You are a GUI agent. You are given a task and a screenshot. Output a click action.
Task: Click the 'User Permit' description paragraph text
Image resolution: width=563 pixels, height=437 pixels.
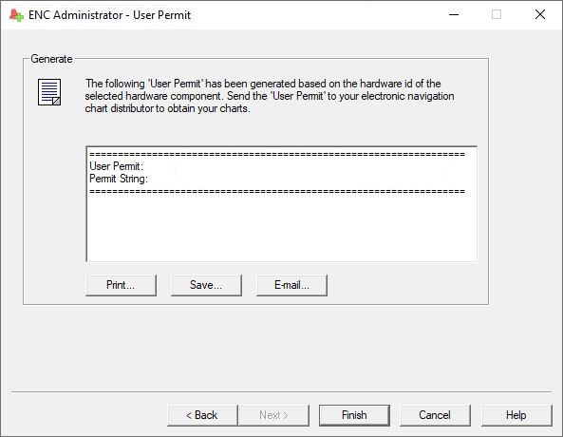point(270,96)
